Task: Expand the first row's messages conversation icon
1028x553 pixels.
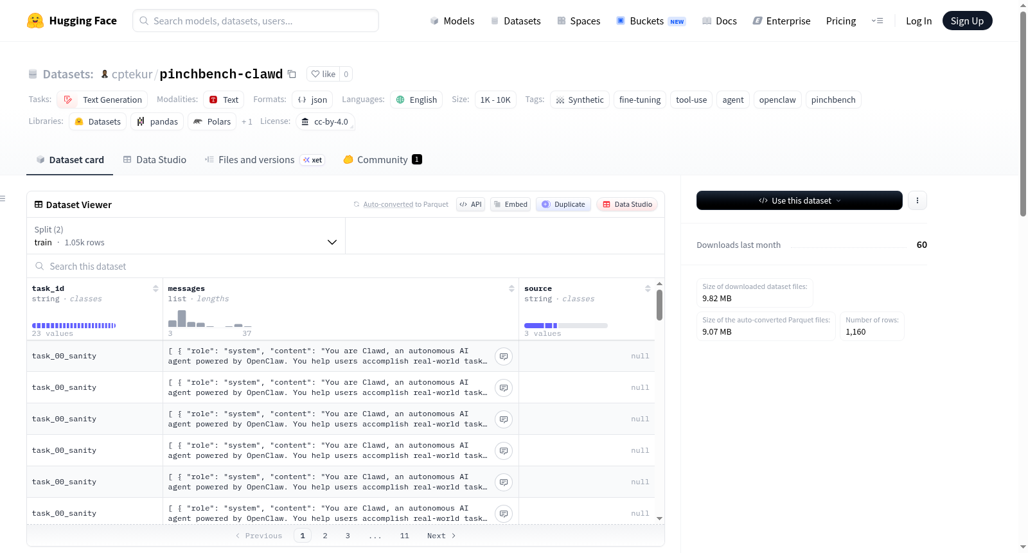Action: 504,356
